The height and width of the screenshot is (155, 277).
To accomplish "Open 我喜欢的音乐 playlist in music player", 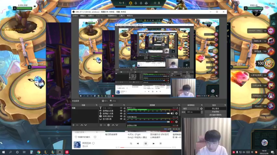I will click(83, 137).
